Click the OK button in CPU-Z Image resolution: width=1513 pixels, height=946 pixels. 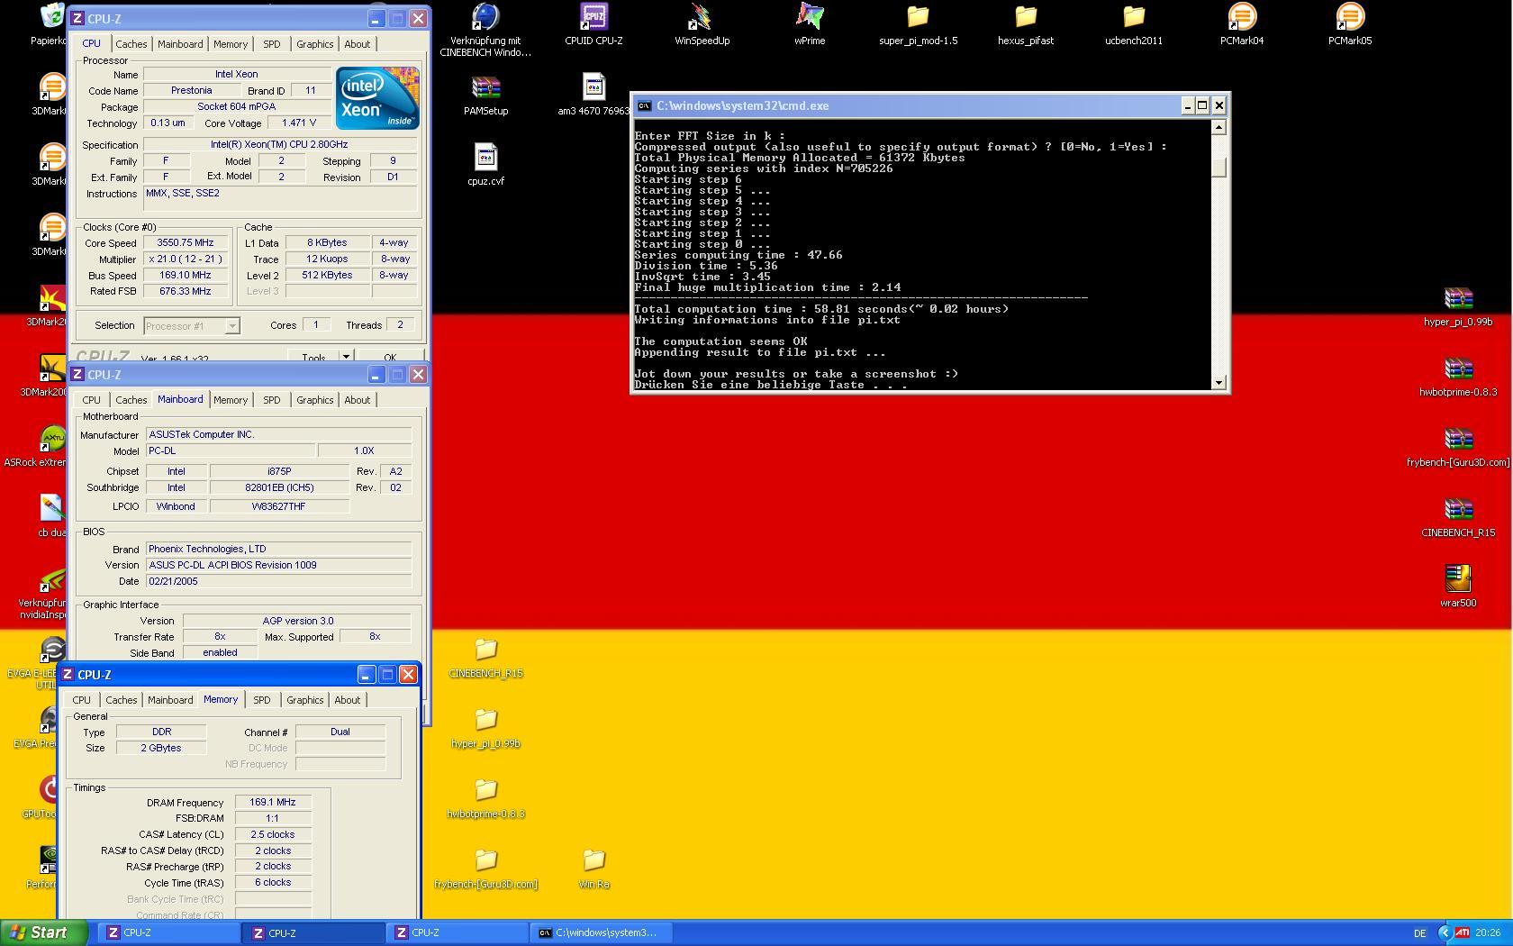[389, 358]
